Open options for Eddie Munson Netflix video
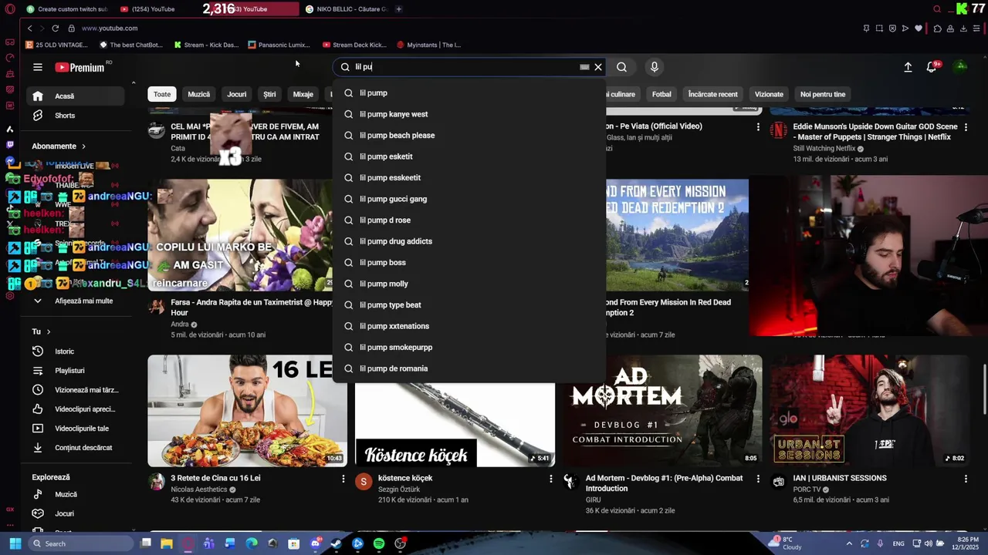Image resolution: width=988 pixels, height=555 pixels. point(966,127)
